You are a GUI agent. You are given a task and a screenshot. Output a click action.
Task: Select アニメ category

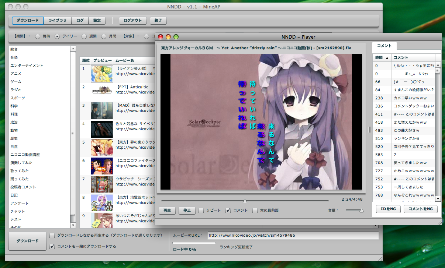coord(39,73)
